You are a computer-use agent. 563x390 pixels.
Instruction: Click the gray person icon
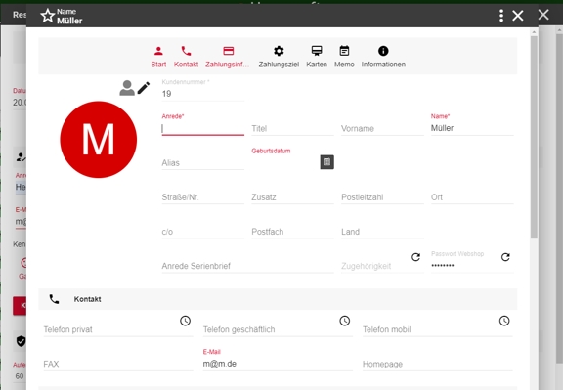(127, 88)
